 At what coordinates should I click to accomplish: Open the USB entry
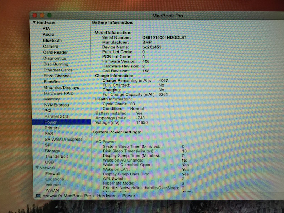click(x=49, y=162)
